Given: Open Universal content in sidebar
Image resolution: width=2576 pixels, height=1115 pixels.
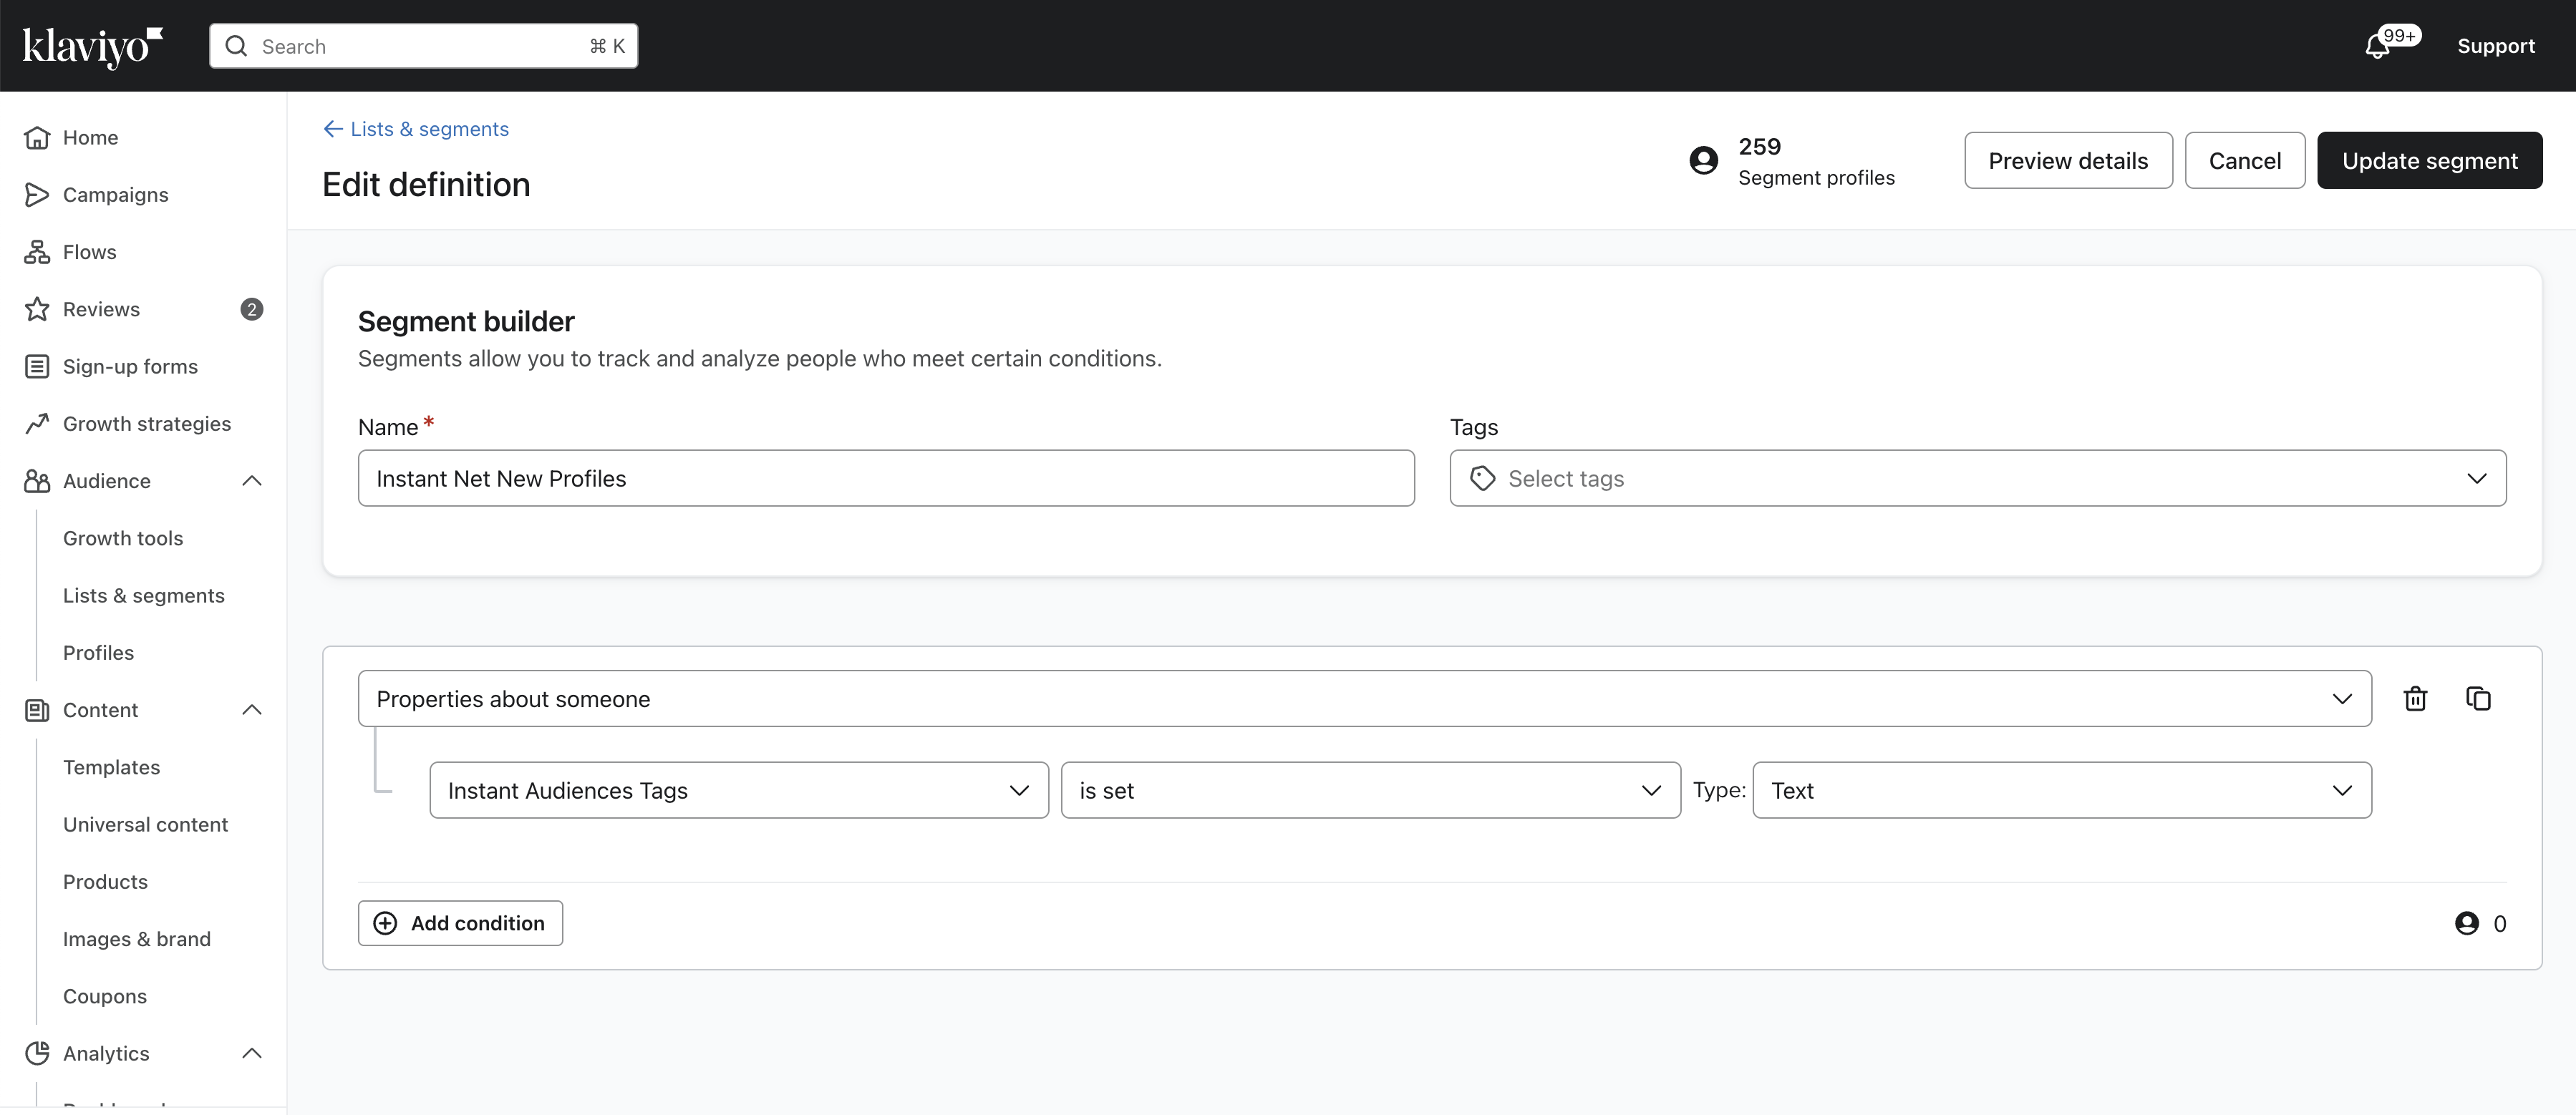Looking at the screenshot, I should (145, 825).
